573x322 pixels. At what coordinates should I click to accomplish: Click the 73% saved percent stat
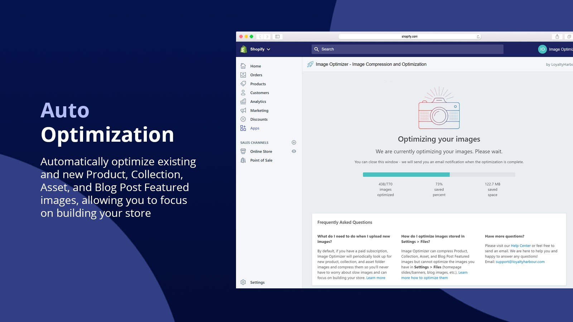click(439, 190)
